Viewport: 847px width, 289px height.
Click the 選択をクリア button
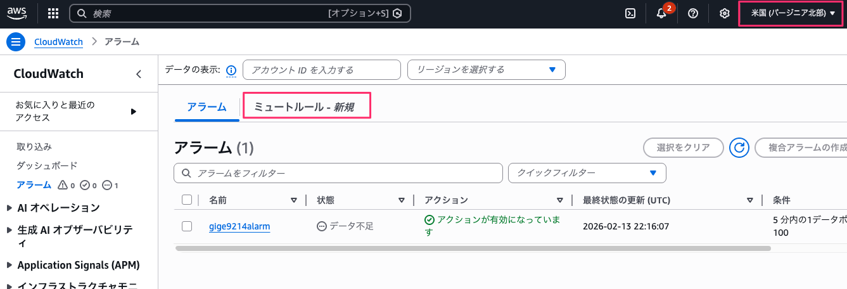coord(683,148)
